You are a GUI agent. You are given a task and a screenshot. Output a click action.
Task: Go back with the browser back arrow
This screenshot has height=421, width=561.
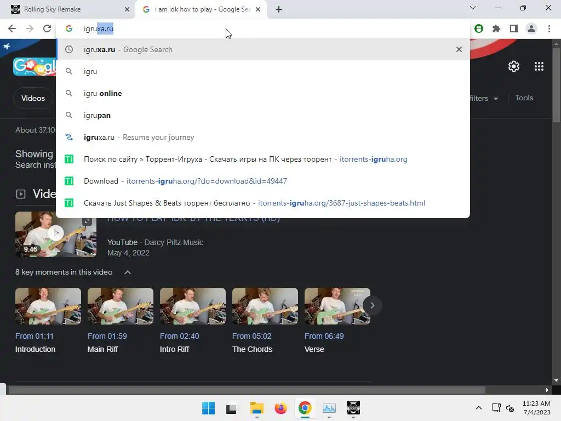coord(12,29)
